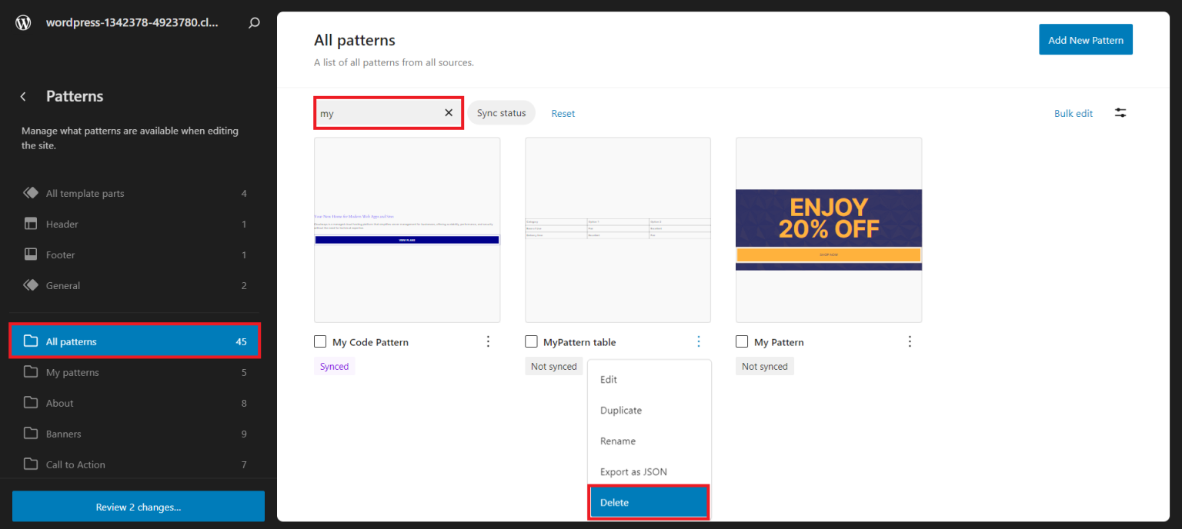Choose Edit from the context menu
Viewport: 1182px width, 529px height.
click(649, 380)
